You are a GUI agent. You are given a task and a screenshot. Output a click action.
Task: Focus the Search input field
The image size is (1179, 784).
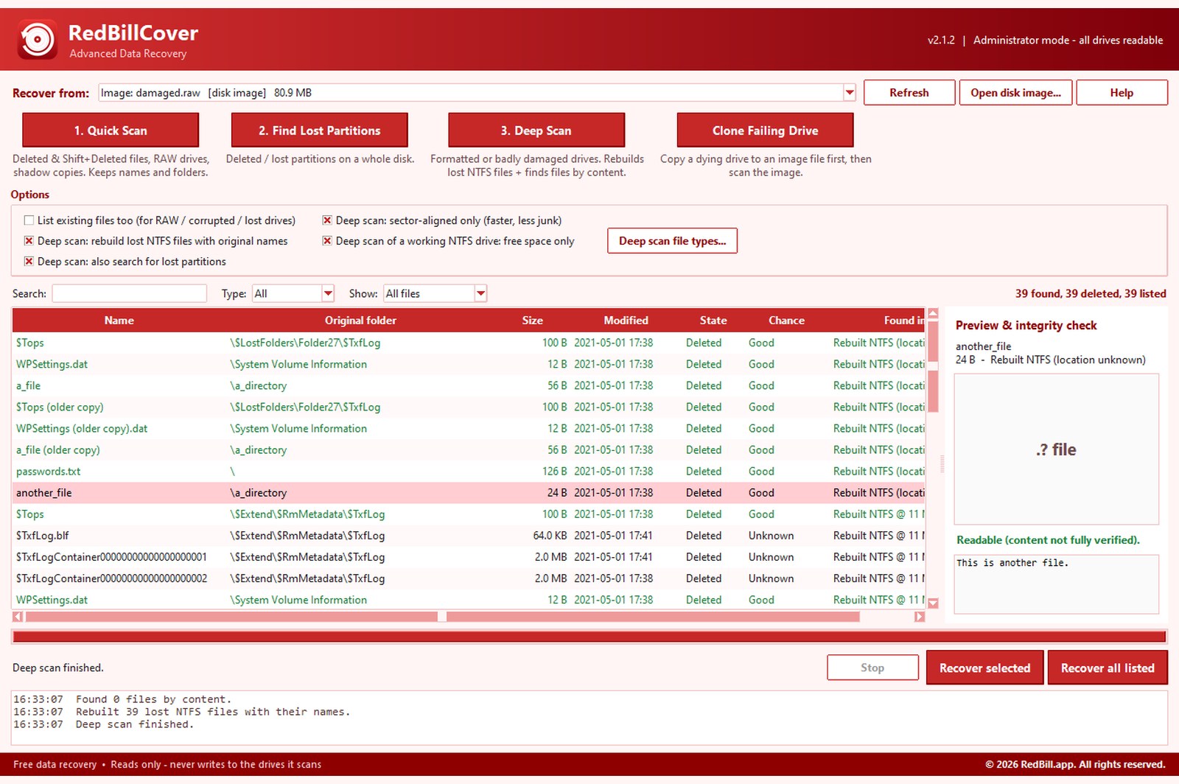point(130,293)
